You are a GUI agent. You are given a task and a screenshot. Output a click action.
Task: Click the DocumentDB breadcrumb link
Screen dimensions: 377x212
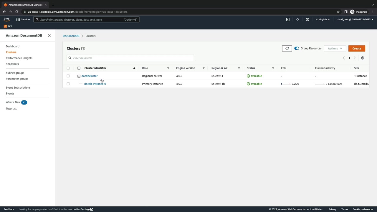pos(71,36)
